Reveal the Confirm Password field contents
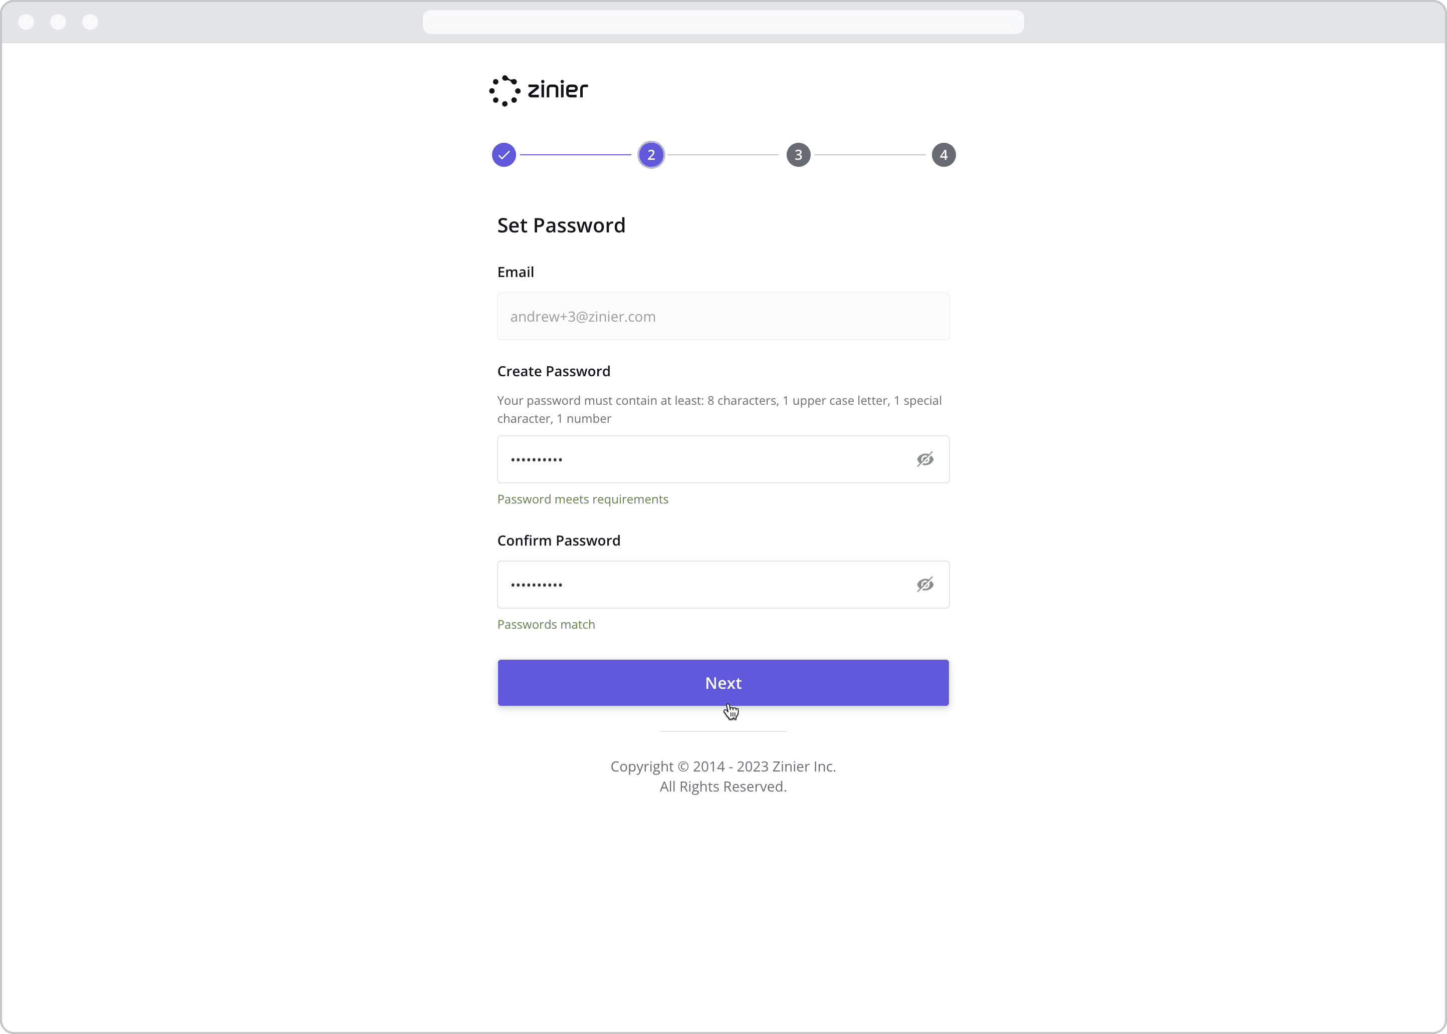 click(x=924, y=585)
